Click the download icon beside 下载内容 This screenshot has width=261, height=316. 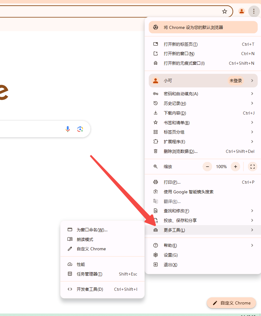(x=156, y=113)
